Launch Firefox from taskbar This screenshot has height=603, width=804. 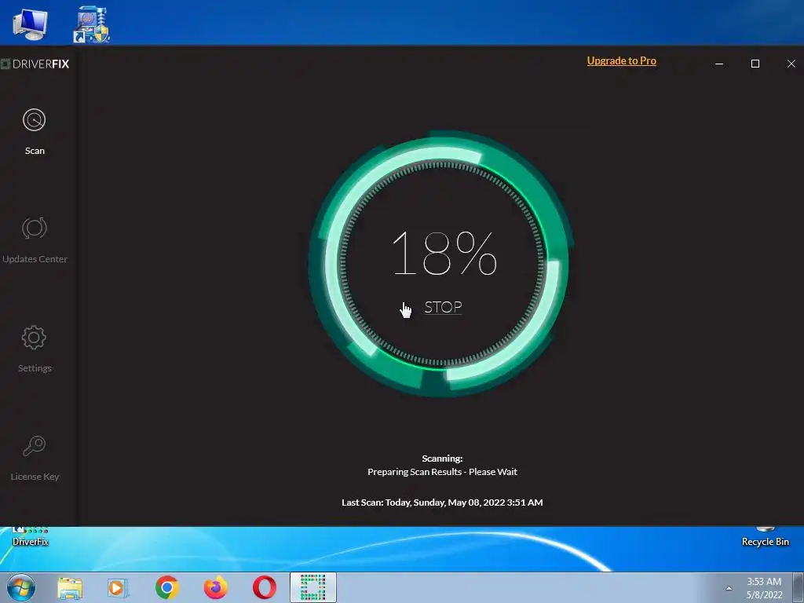tap(215, 587)
